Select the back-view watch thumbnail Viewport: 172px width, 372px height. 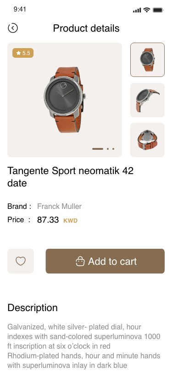(147, 140)
